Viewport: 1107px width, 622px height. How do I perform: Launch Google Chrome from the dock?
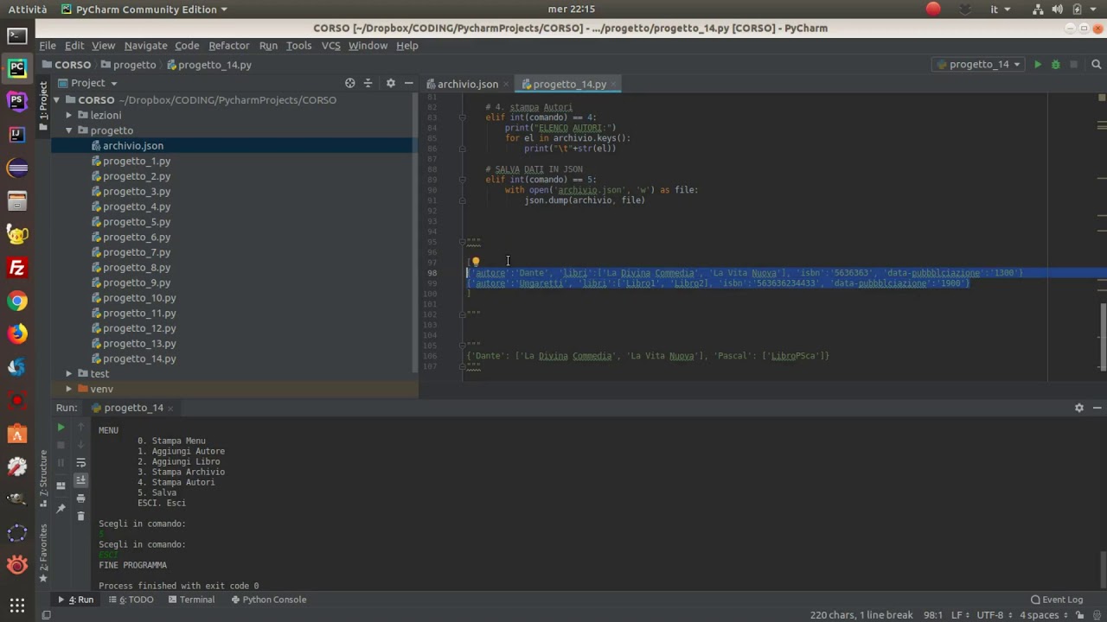click(16, 301)
